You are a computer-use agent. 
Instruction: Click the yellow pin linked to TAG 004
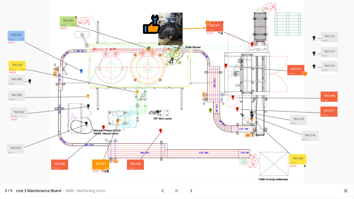coord(137,92)
